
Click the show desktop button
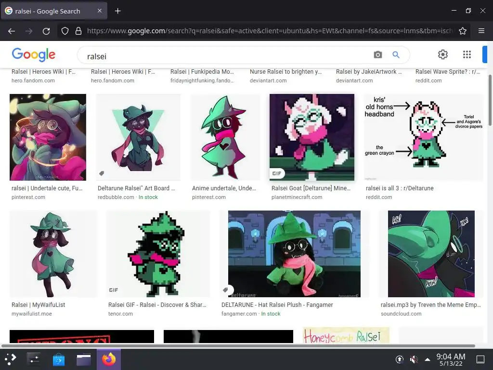pos(480,359)
